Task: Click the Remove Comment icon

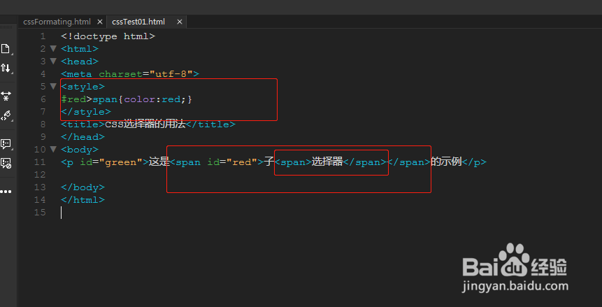Action: click(6, 164)
